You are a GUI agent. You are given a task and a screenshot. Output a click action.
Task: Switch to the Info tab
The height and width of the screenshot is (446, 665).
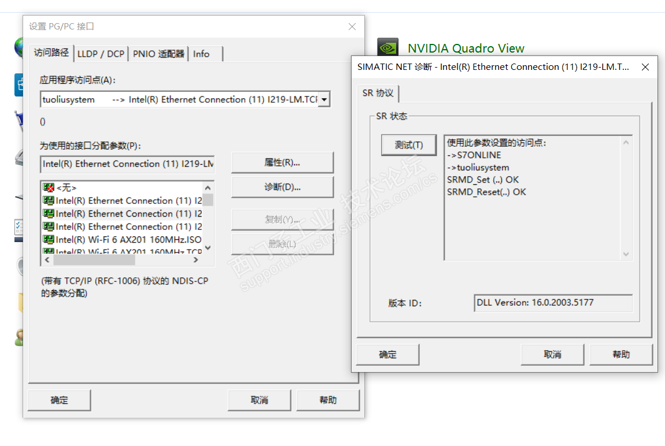click(201, 54)
